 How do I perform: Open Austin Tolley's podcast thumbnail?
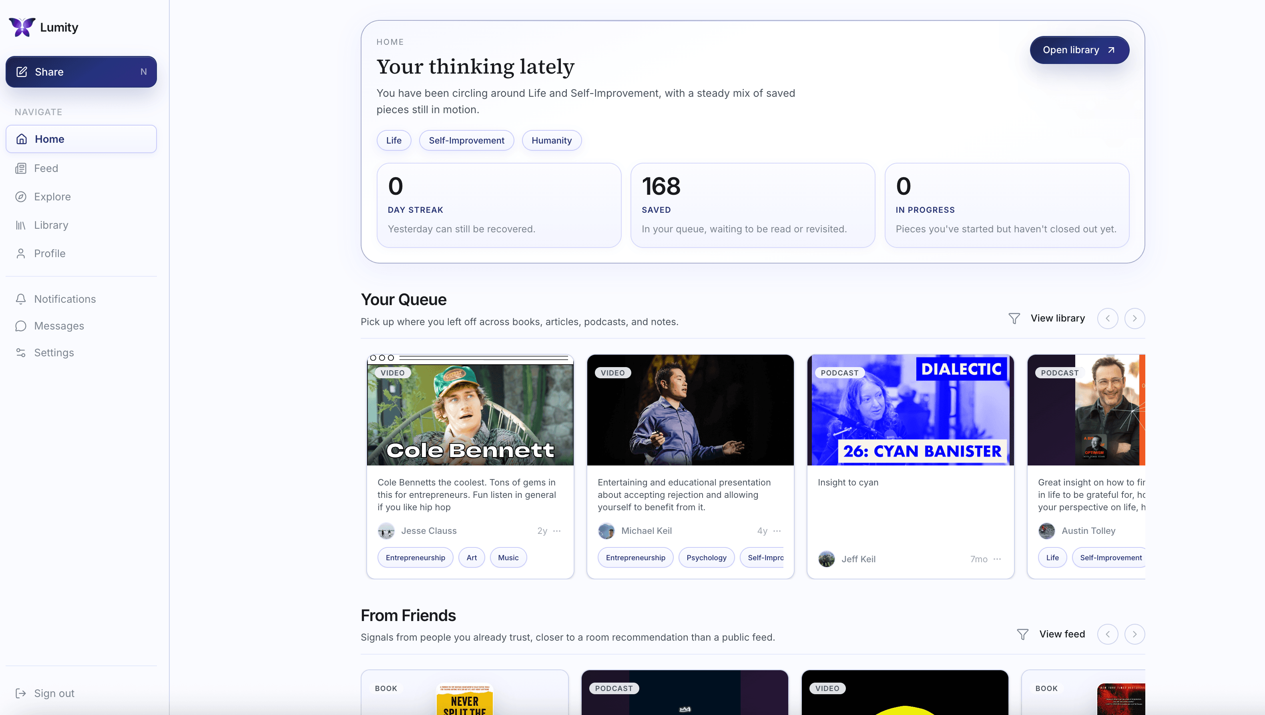click(1086, 410)
